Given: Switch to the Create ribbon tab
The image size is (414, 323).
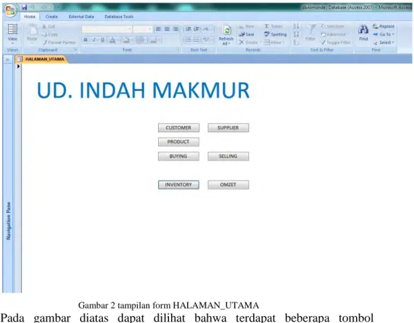Looking at the screenshot, I should [x=52, y=17].
